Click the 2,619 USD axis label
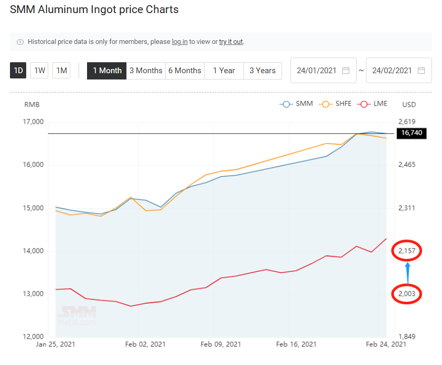442x365 pixels. pos(407,122)
